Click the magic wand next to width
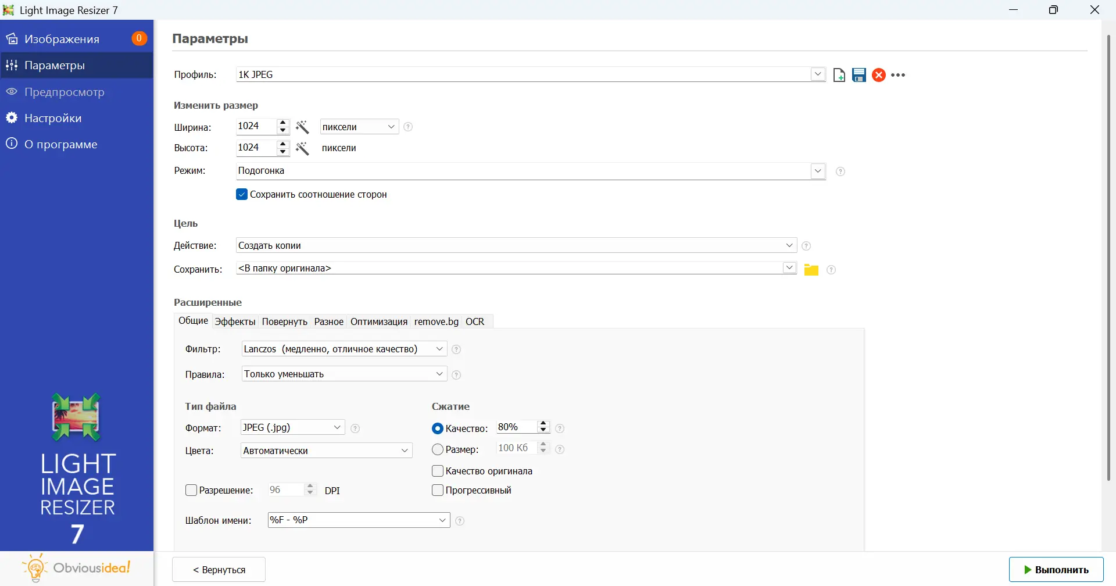The width and height of the screenshot is (1116, 586). [302, 127]
